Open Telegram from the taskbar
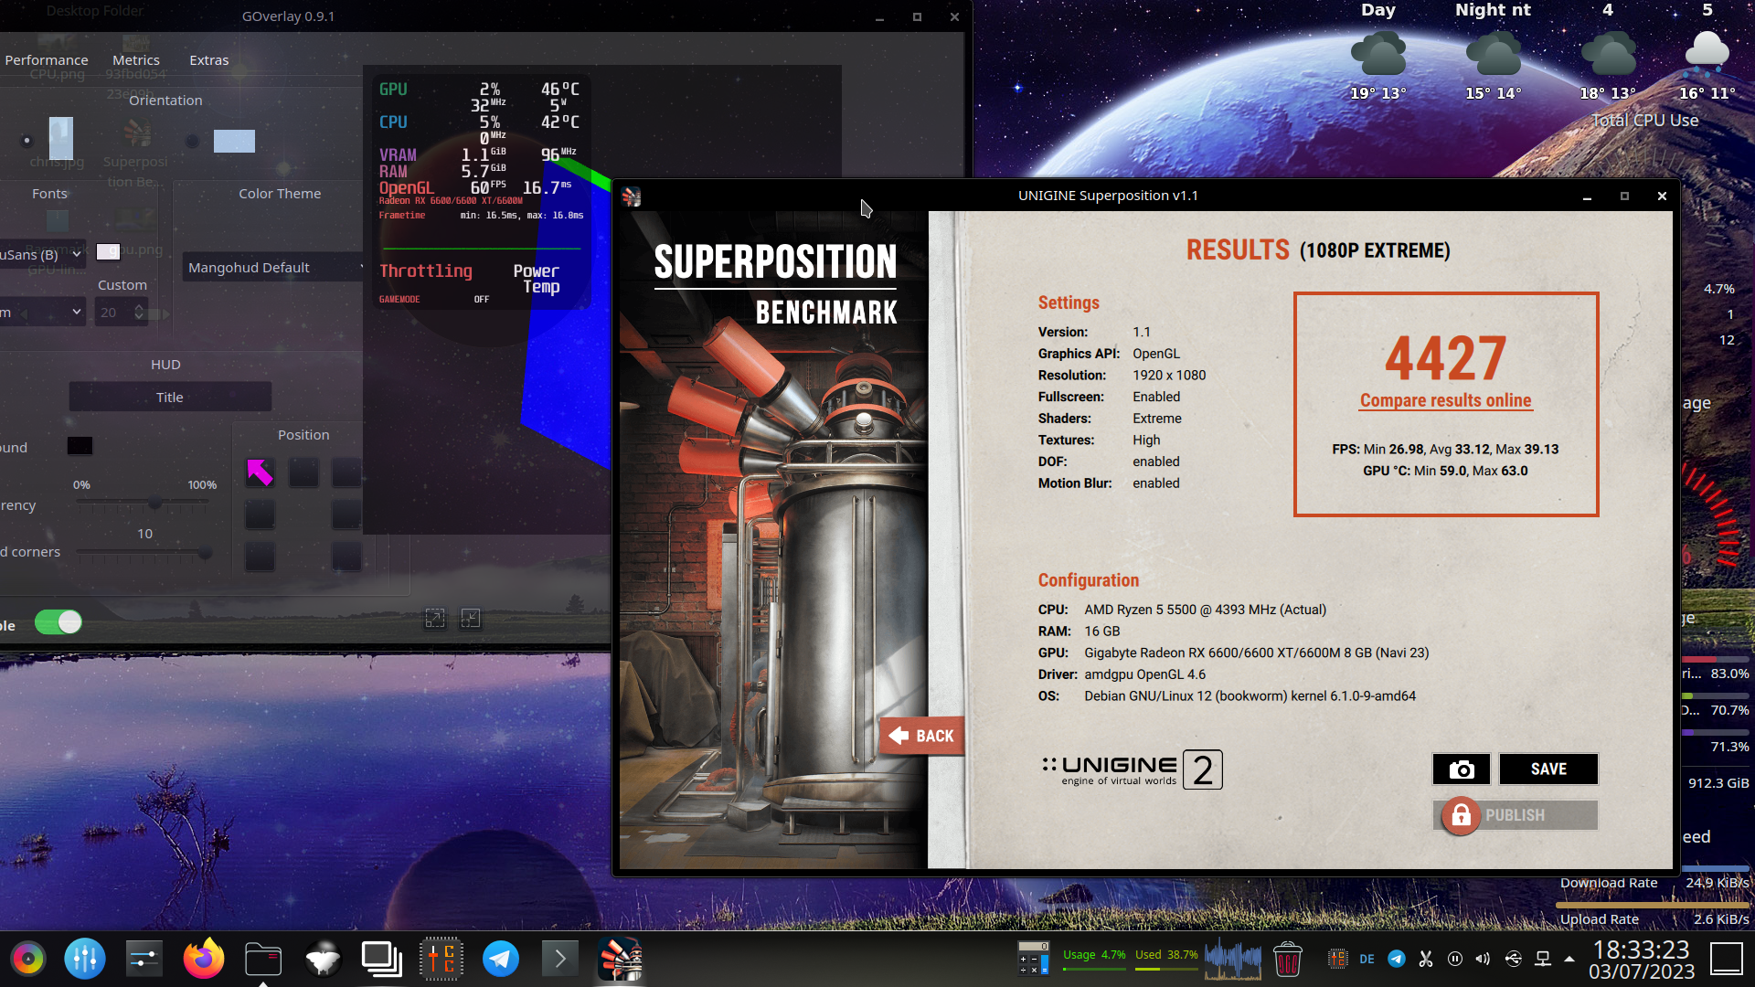 (x=500, y=959)
